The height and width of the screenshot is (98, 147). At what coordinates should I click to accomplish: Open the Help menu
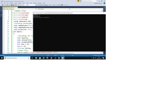click(x=44, y=3)
